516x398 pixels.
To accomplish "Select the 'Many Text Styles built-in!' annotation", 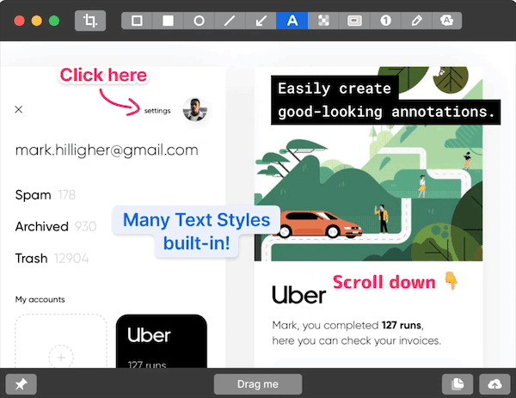I will click(x=196, y=231).
